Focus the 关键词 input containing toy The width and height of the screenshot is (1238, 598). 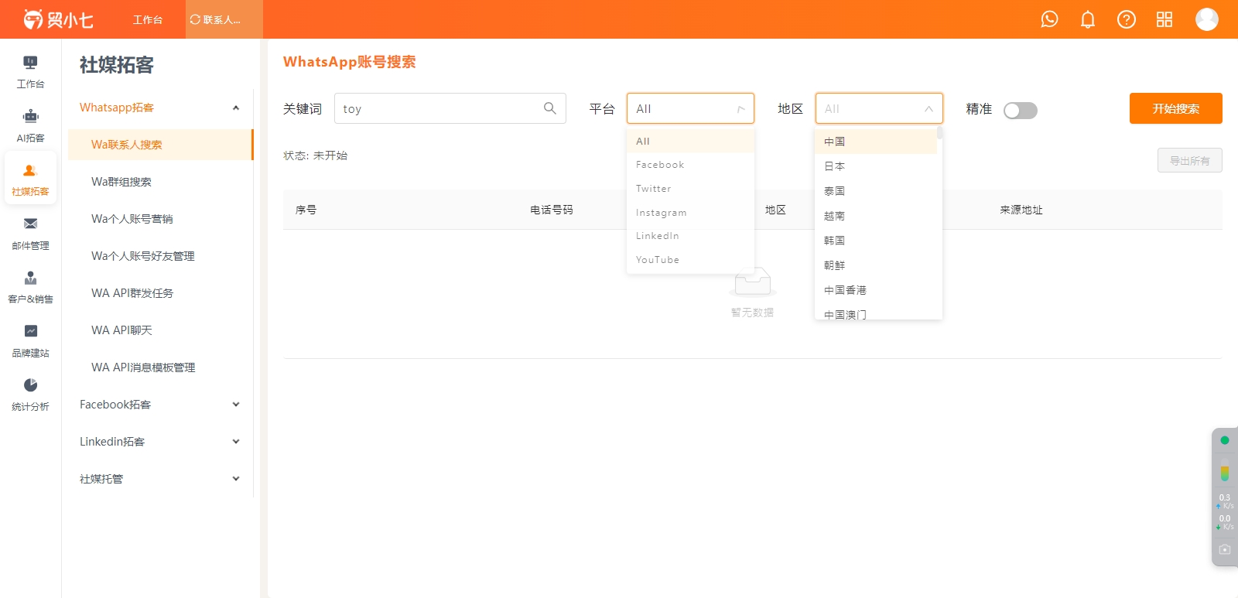tap(450, 108)
